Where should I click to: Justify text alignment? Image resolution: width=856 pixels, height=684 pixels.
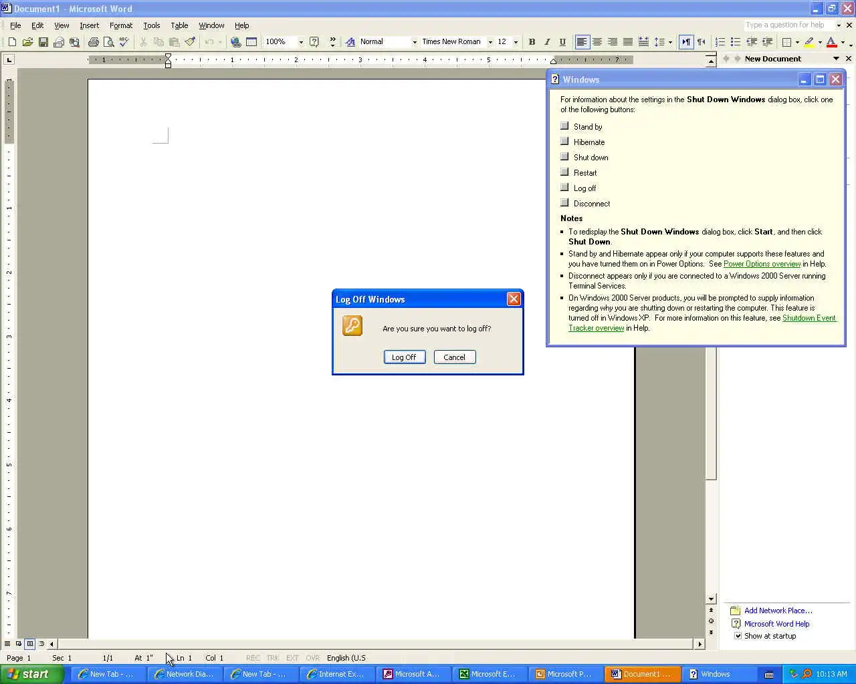point(628,42)
